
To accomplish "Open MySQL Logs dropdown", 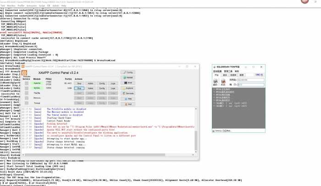I will click(x=113, y=88).
